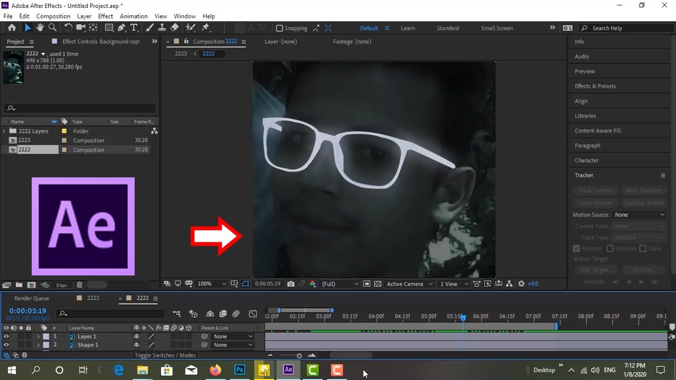Image resolution: width=676 pixels, height=380 pixels.
Task: Toggle the composition viewer lock icon
Action: pos(186,41)
